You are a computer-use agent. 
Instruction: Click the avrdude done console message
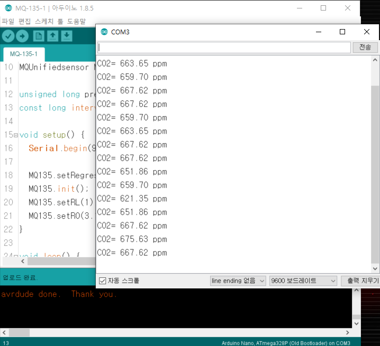pyautogui.click(x=59, y=294)
